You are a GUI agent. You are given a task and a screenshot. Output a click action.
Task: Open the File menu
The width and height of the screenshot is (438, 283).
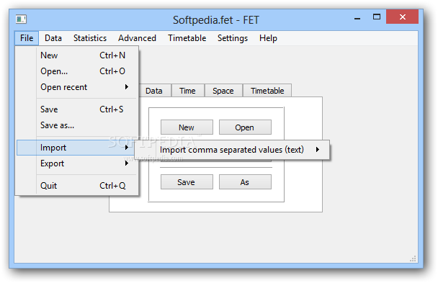pyautogui.click(x=27, y=38)
